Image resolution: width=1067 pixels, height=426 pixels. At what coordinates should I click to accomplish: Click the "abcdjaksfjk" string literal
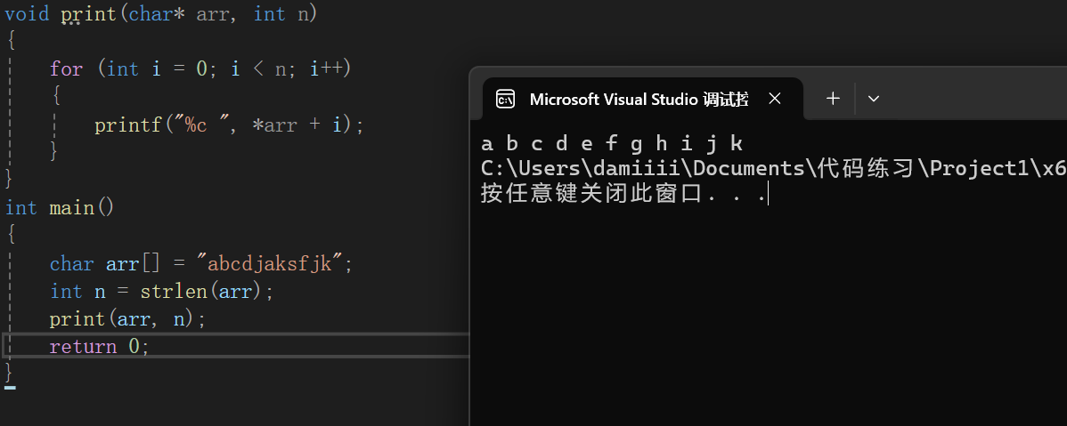tap(275, 264)
